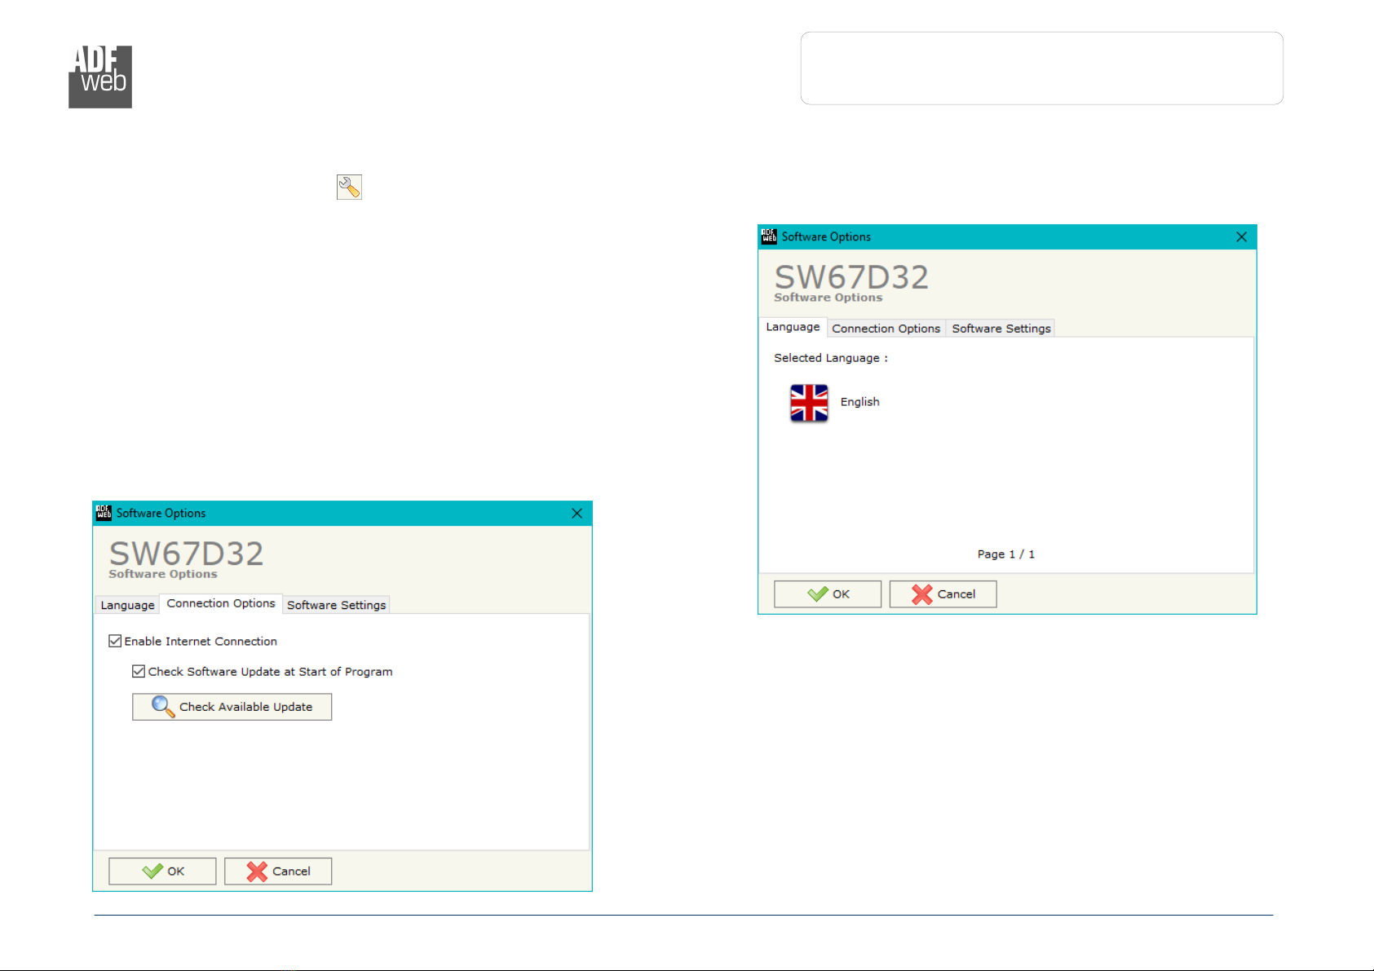The height and width of the screenshot is (971, 1374).
Task: Click Cancel in the Language window
Action: [943, 594]
